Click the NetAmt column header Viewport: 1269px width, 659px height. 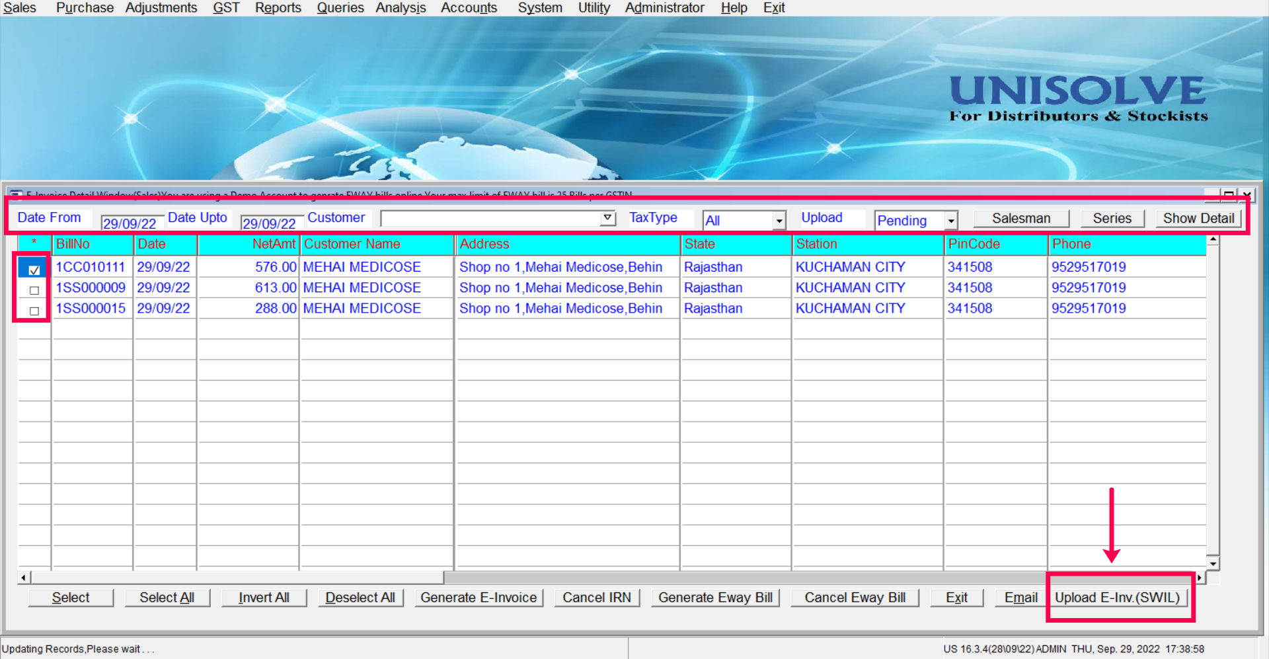(249, 244)
